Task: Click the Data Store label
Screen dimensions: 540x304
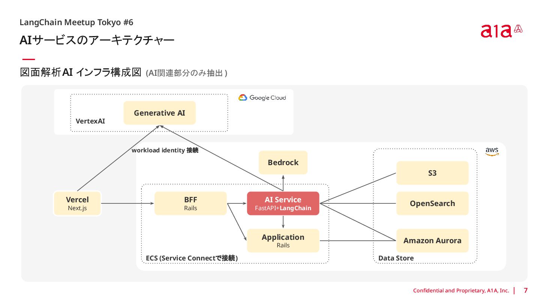Action: pyautogui.click(x=396, y=258)
